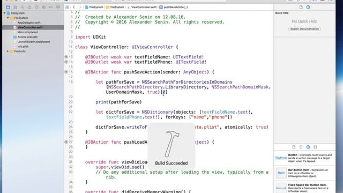
Task: Click 'pushSaveAction' function name on line 16
Action: [x=142, y=72]
